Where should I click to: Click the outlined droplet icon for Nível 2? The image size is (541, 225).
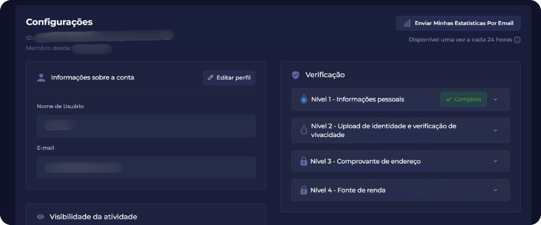point(304,130)
